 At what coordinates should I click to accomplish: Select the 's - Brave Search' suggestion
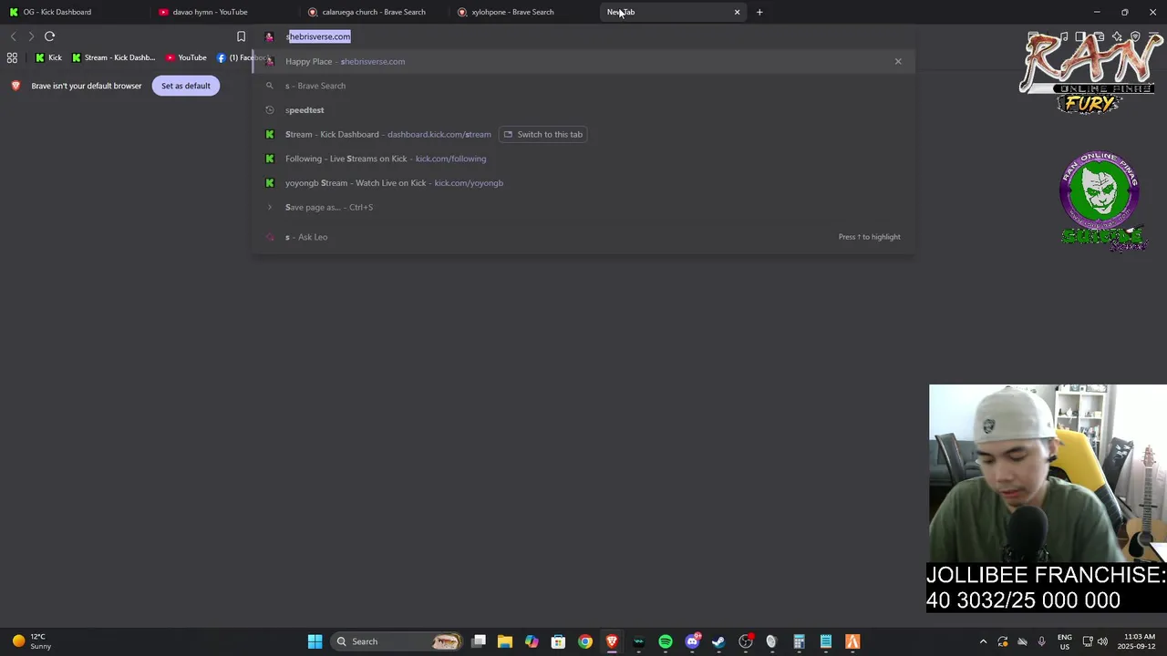[583, 86]
